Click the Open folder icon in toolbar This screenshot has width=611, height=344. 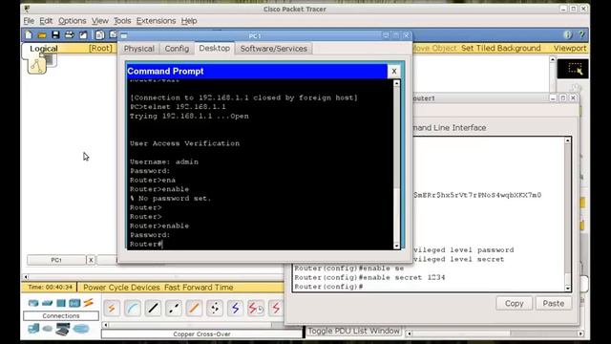pyautogui.click(x=42, y=35)
